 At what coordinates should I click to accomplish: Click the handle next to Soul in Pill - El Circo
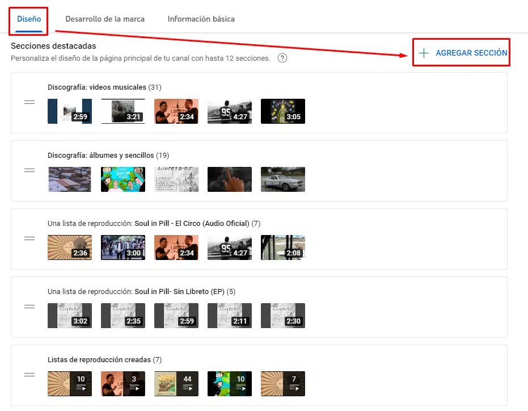(x=29, y=238)
